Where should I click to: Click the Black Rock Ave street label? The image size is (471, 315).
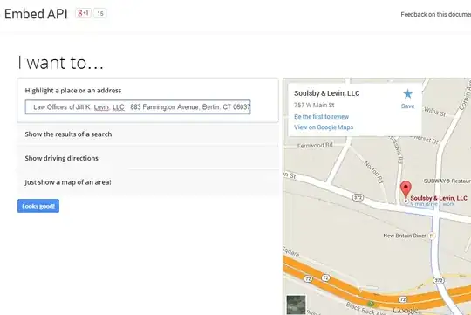pyautogui.click(x=367, y=308)
